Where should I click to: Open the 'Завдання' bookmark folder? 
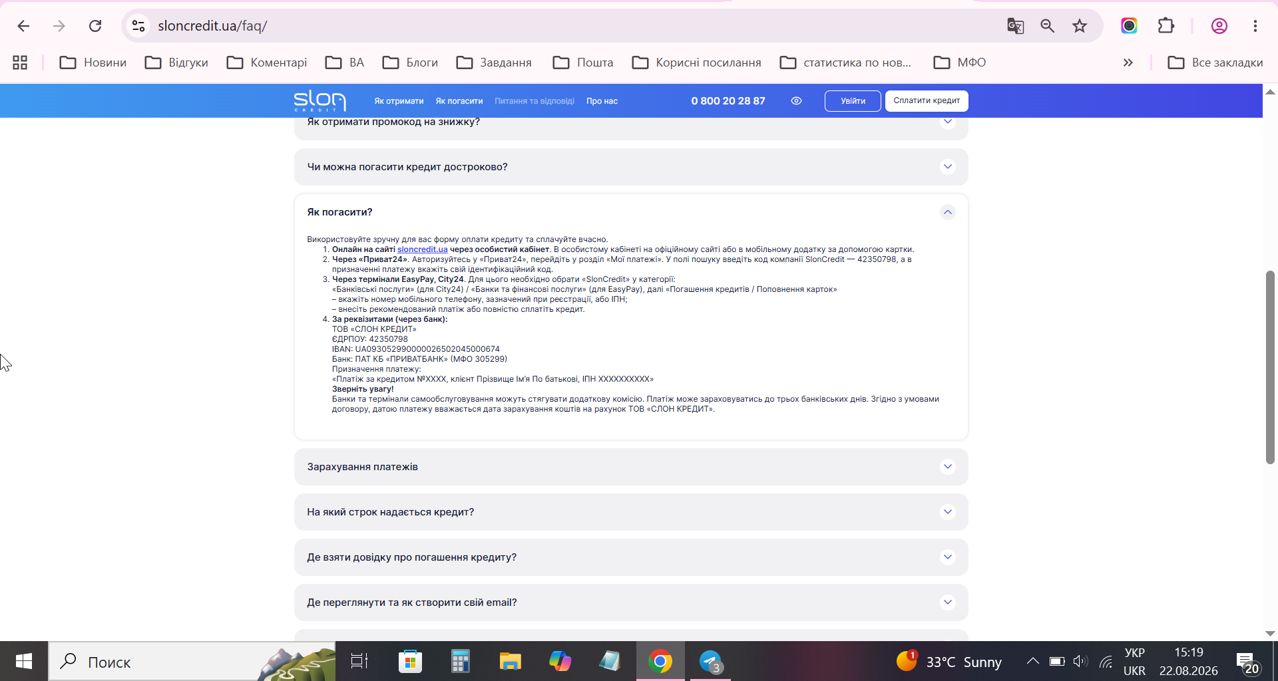point(494,63)
